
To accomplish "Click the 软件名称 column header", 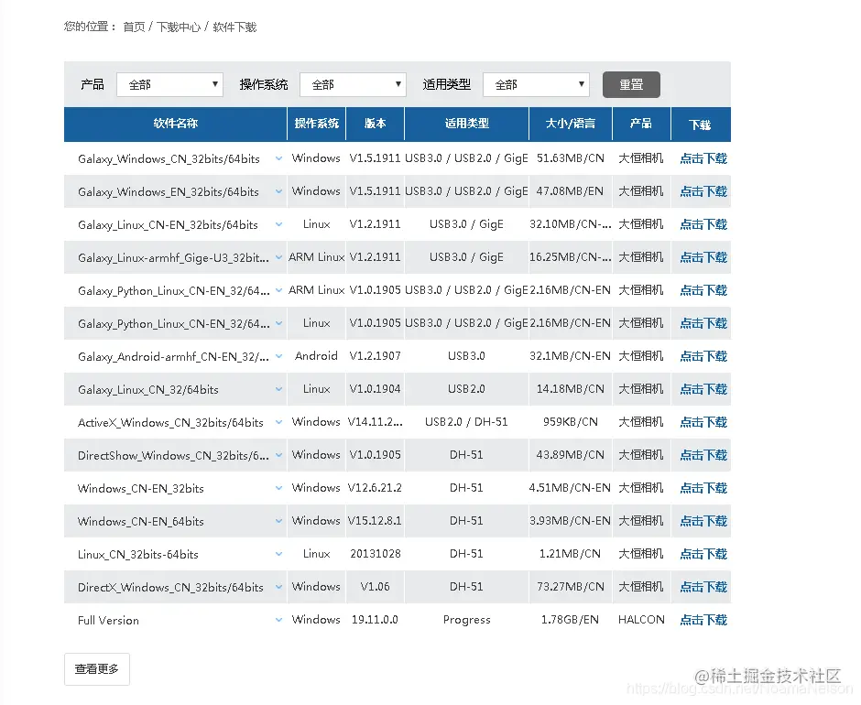I will click(x=176, y=124).
